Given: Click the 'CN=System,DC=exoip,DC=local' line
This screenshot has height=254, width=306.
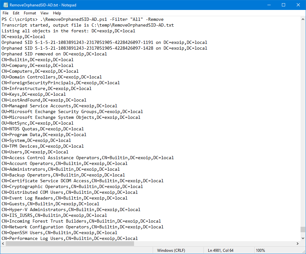Looking at the screenshot, I should click(36, 140).
